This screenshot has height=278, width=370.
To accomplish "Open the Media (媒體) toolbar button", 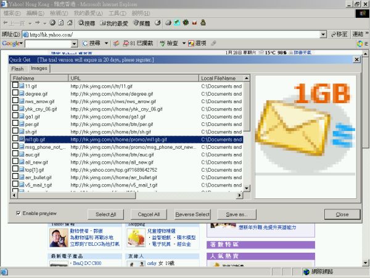I will point(142,23).
